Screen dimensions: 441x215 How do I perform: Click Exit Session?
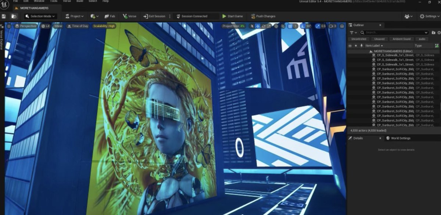click(x=154, y=16)
